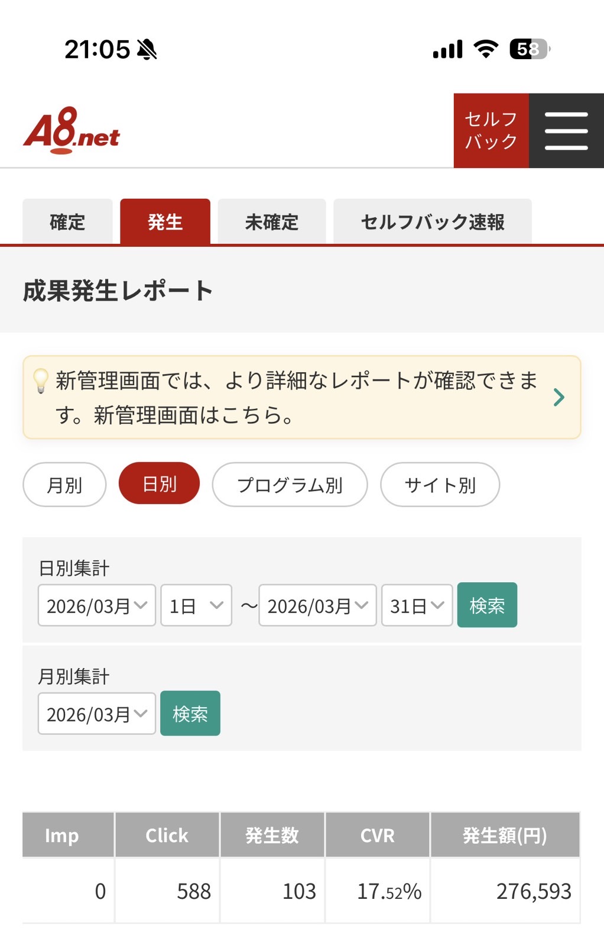Select the プログラム別 report filter

[290, 485]
